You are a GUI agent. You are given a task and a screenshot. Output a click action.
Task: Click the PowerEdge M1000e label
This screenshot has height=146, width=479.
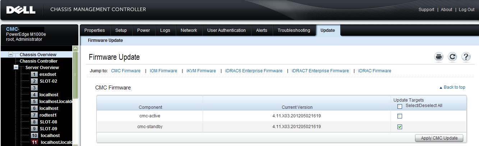point(26,34)
